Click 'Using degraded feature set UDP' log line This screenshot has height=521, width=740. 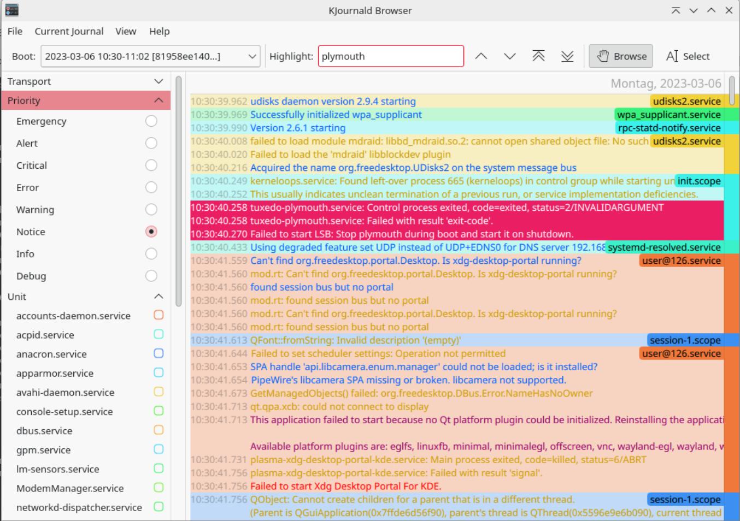[428, 247]
